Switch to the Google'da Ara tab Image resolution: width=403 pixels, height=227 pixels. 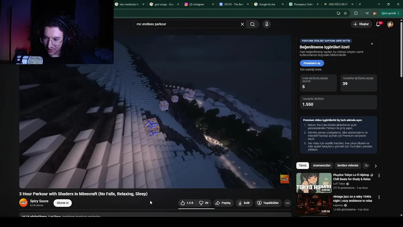267,4
